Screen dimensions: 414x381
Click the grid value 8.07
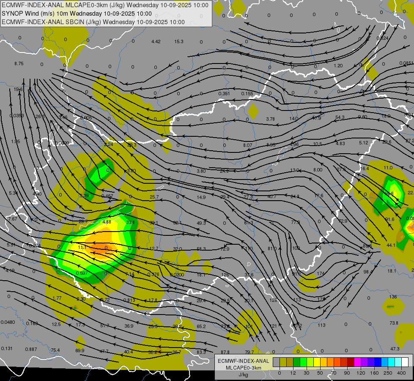[x=248, y=145]
